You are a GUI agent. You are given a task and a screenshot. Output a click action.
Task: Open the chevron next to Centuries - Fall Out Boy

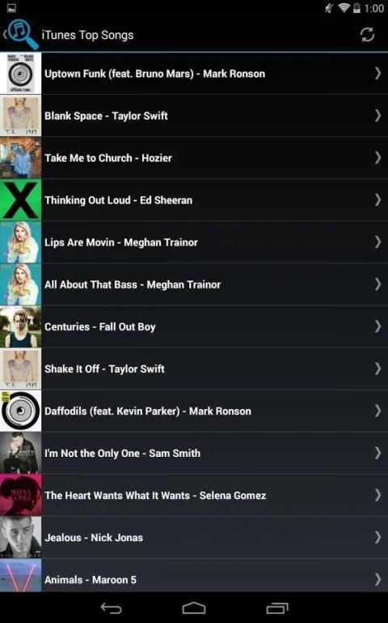377,326
